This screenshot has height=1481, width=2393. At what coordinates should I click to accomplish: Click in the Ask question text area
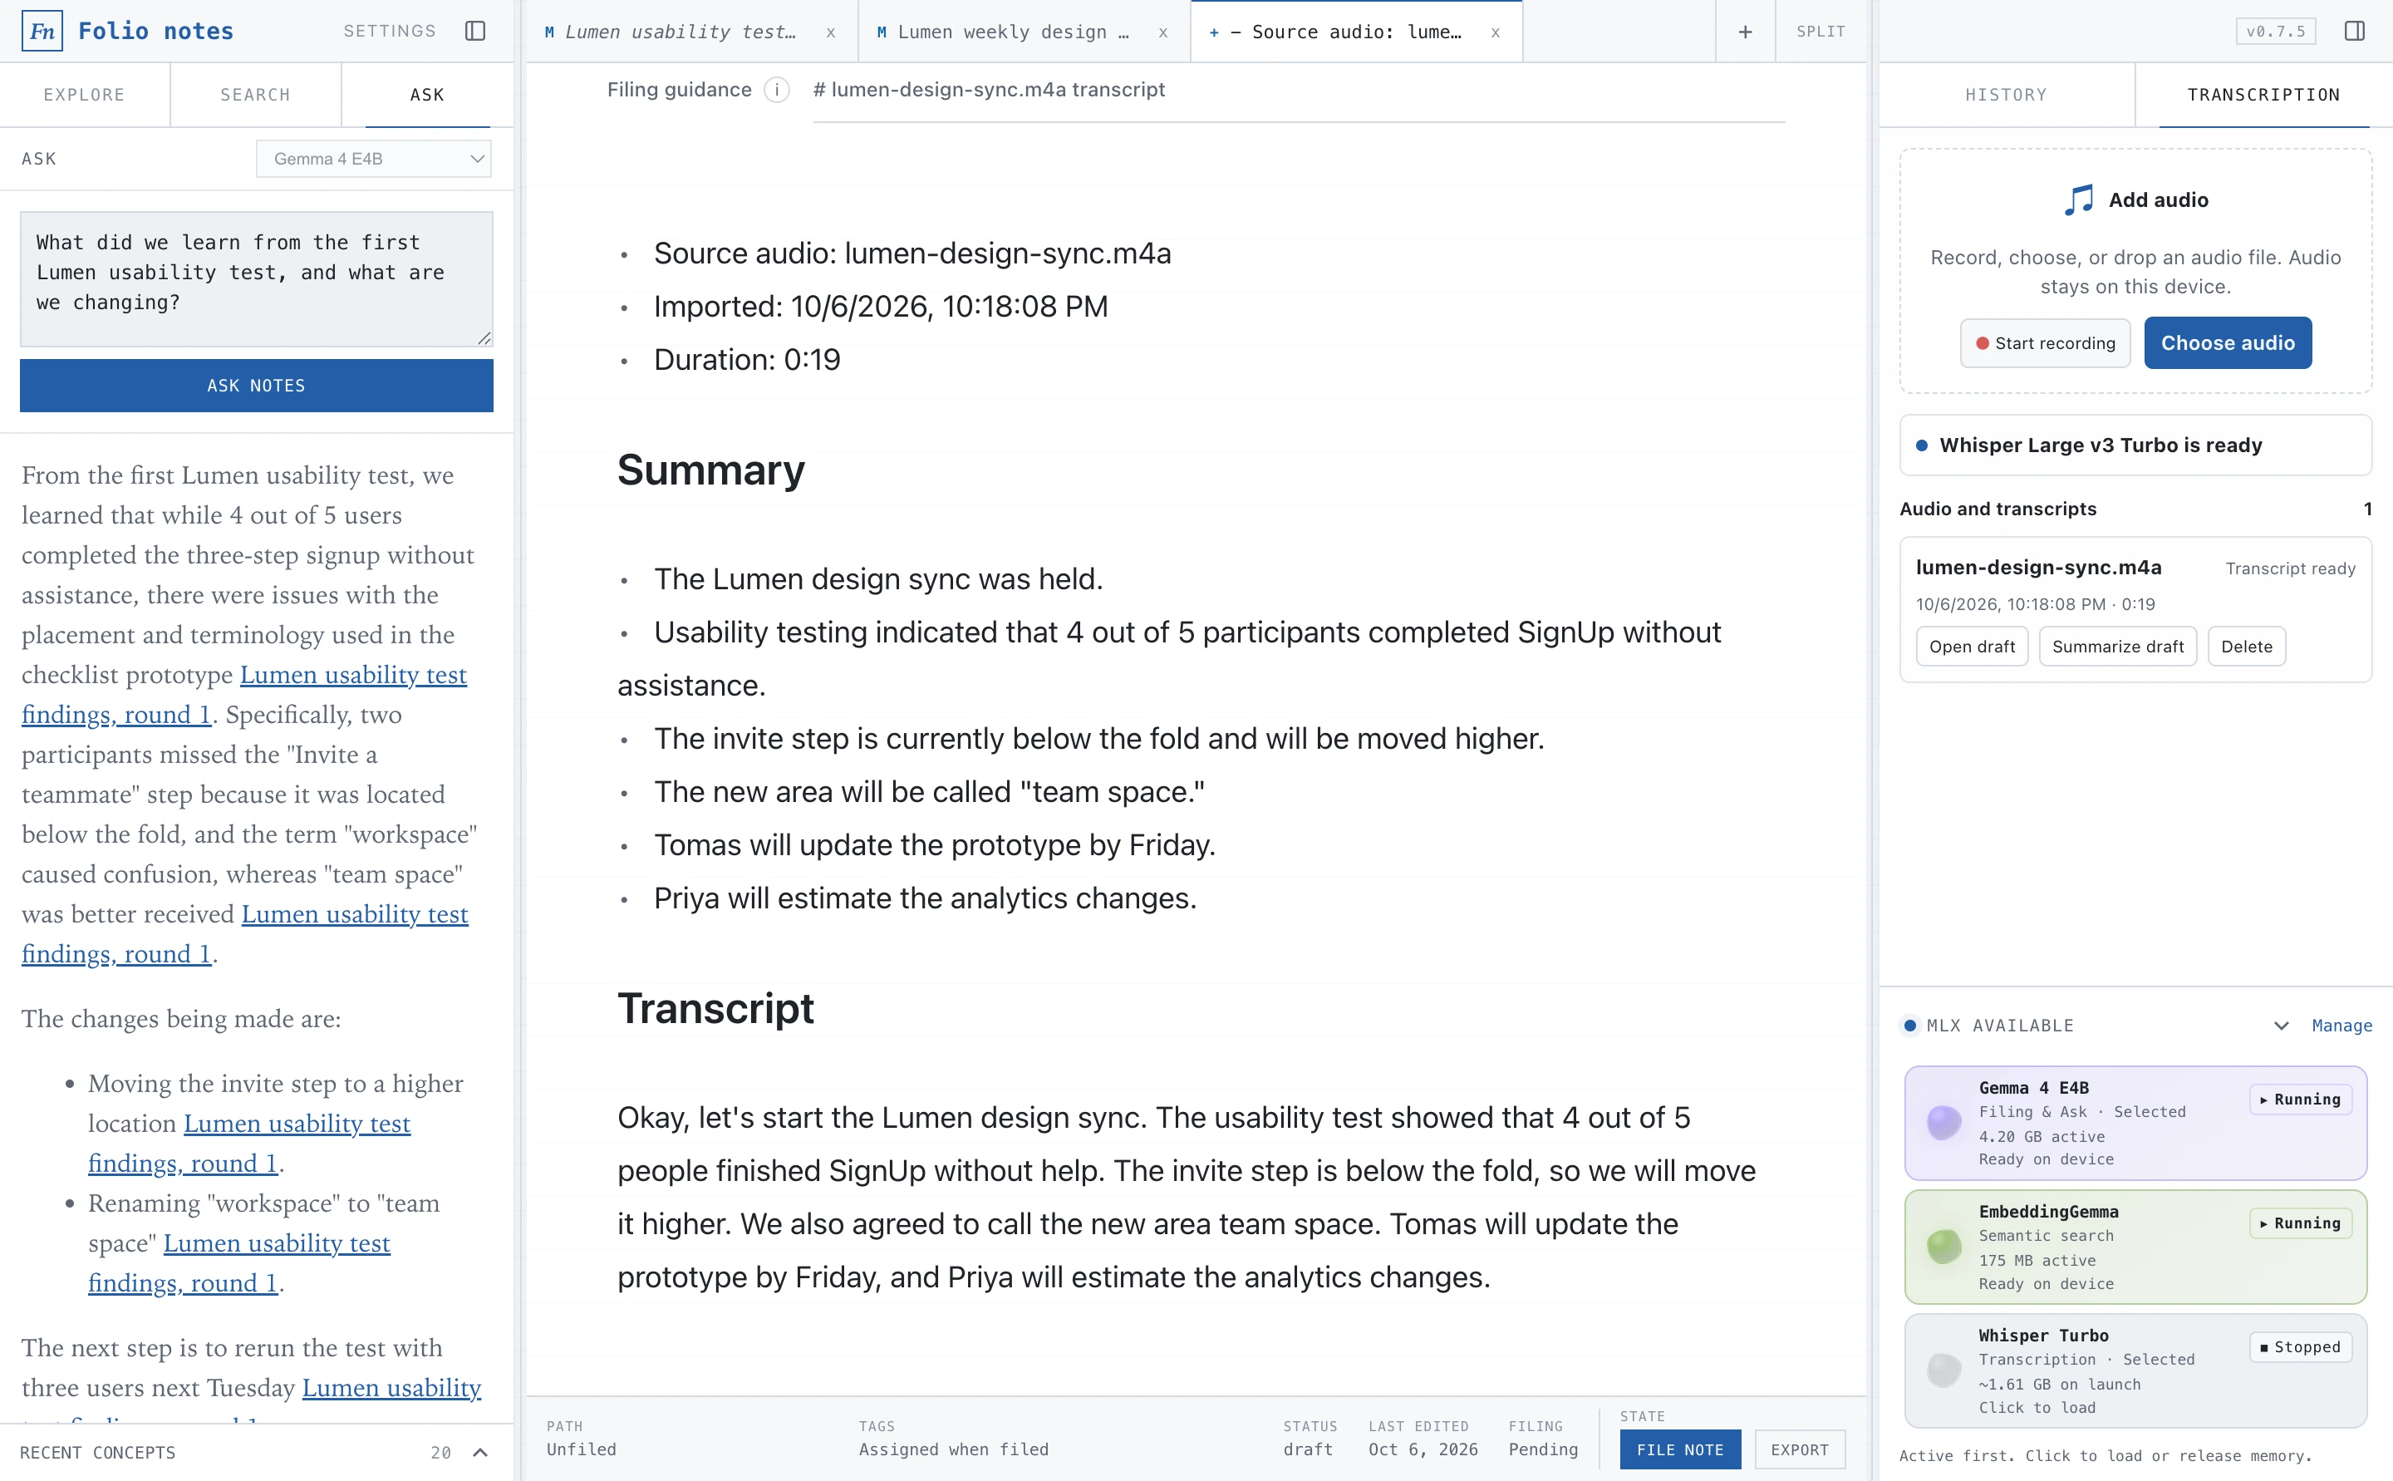pos(257,279)
